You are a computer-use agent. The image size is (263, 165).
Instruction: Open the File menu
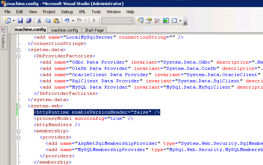[7, 12]
